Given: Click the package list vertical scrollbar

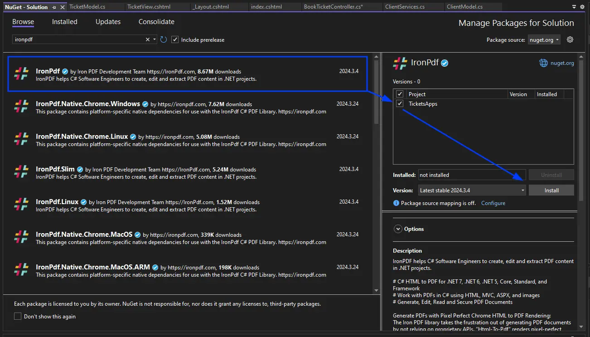Looking at the screenshot, I should click(x=376, y=93).
